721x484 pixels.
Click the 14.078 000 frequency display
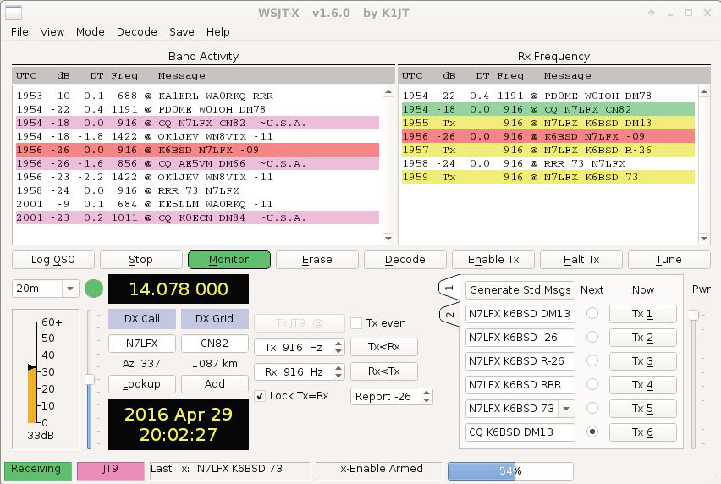[179, 289]
